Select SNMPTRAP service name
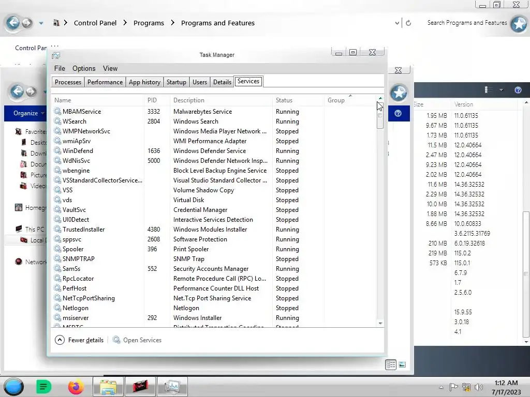The height and width of the screenshot is (397, 530). [x=79, y=259]
